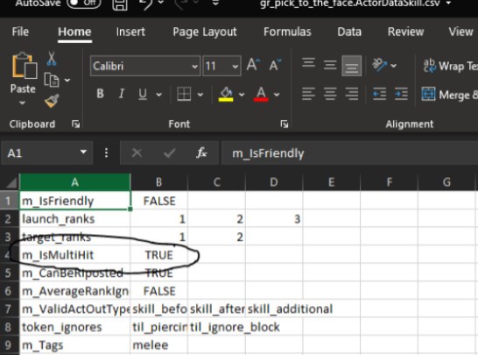Image resolution: width=478 pixels, height=355 pixels.
Task: Select the Format Painter brush
Action: pyautogui.click(x=52, y=102)
